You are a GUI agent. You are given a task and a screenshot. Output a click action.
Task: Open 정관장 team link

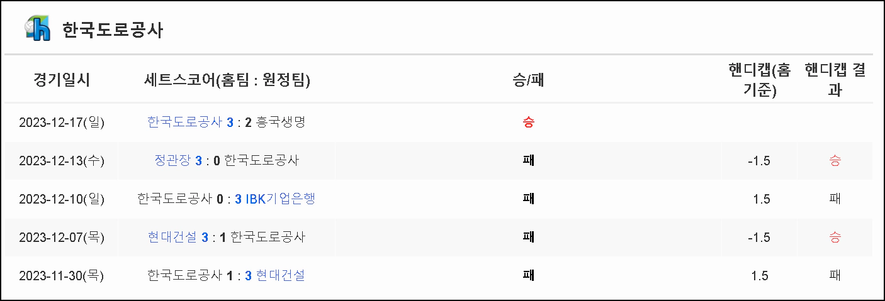tap(173, 160)
